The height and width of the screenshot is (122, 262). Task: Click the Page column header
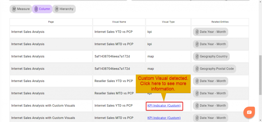(51, 22)
